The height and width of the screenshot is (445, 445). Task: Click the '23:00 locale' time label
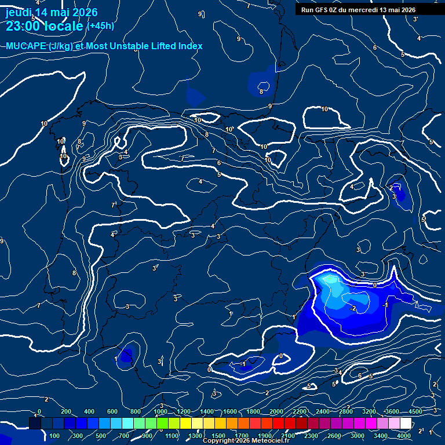(x=45, y=26)
